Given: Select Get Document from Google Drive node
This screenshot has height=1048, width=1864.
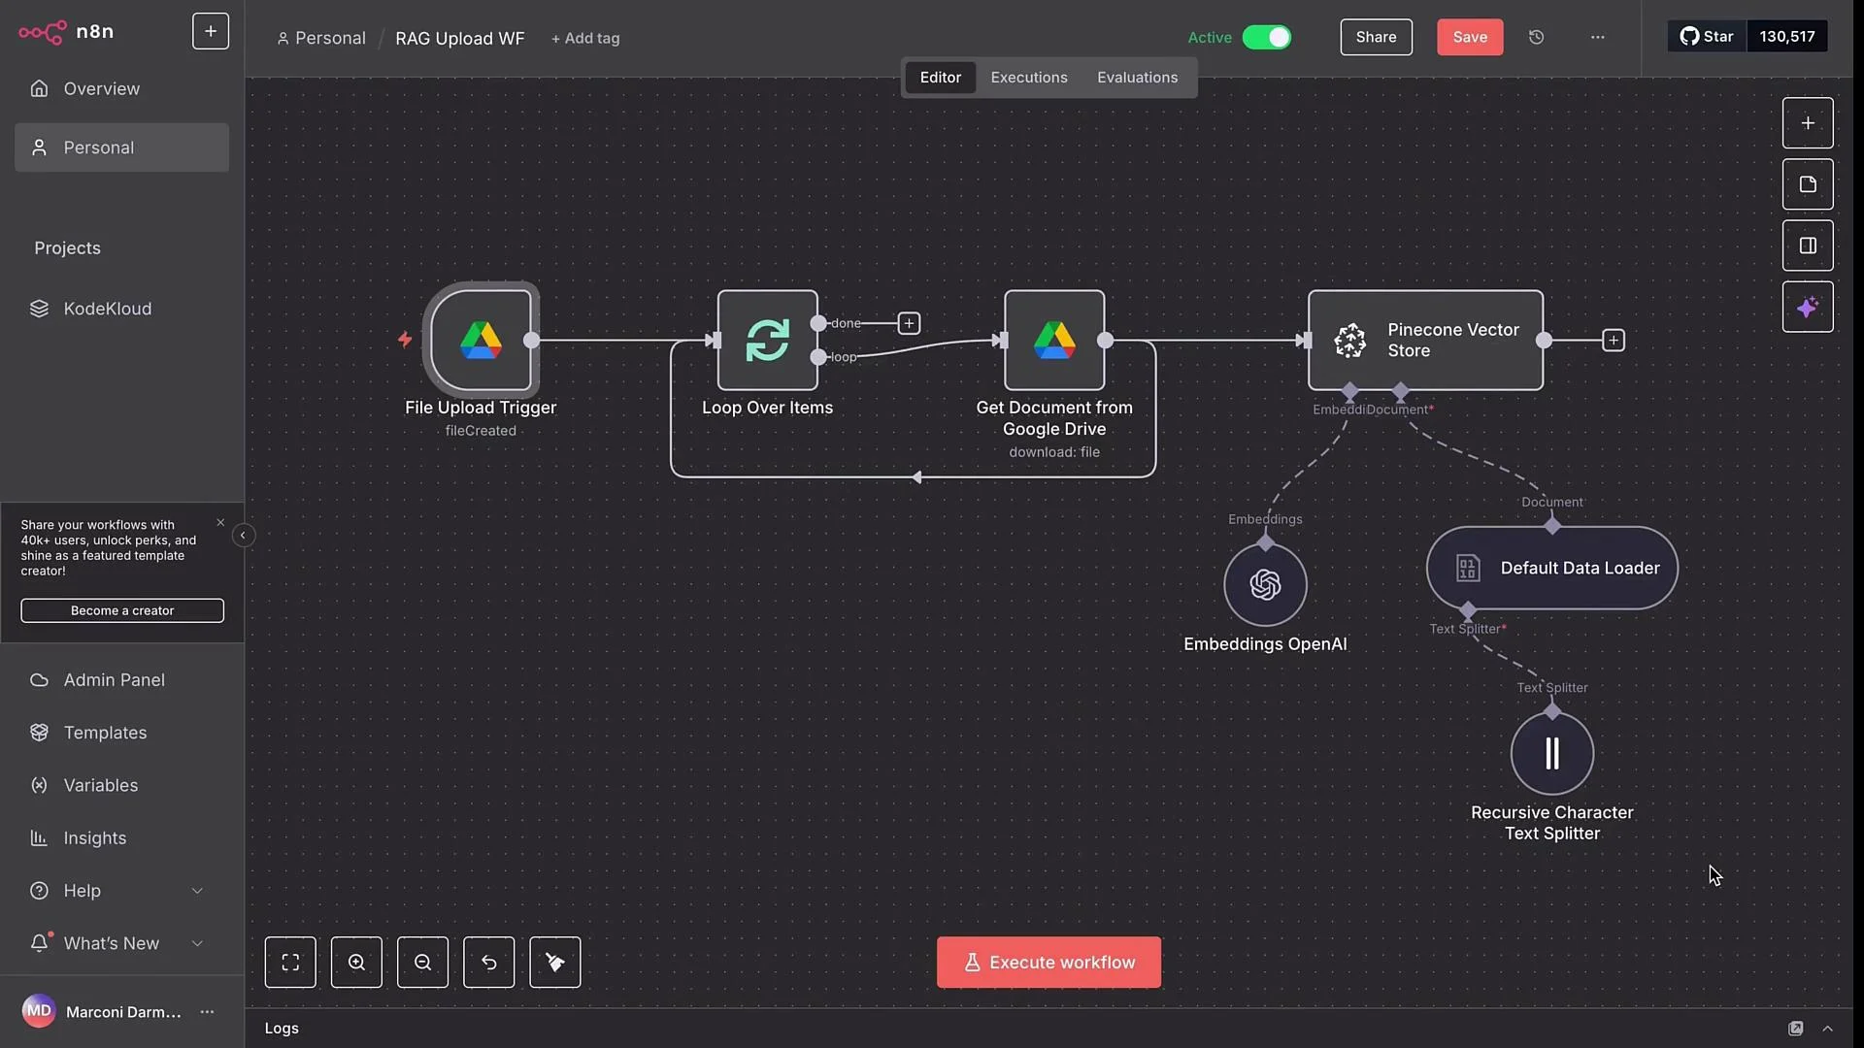Looking at the screenshot, I should pyautogui.click(x=1054, y=340).
